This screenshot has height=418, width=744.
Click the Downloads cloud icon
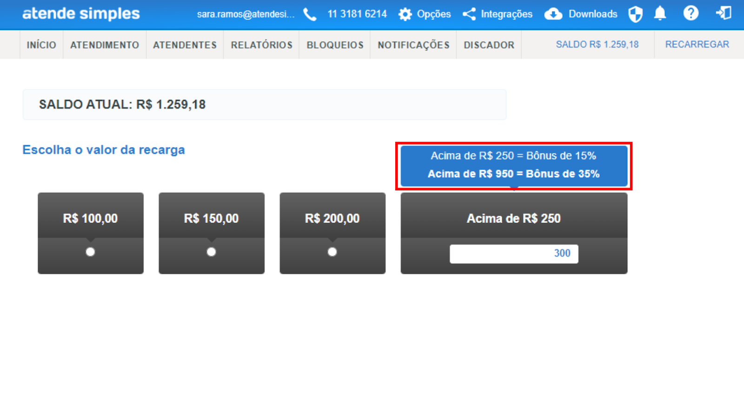pyautogui.click(x=553, y=14)
